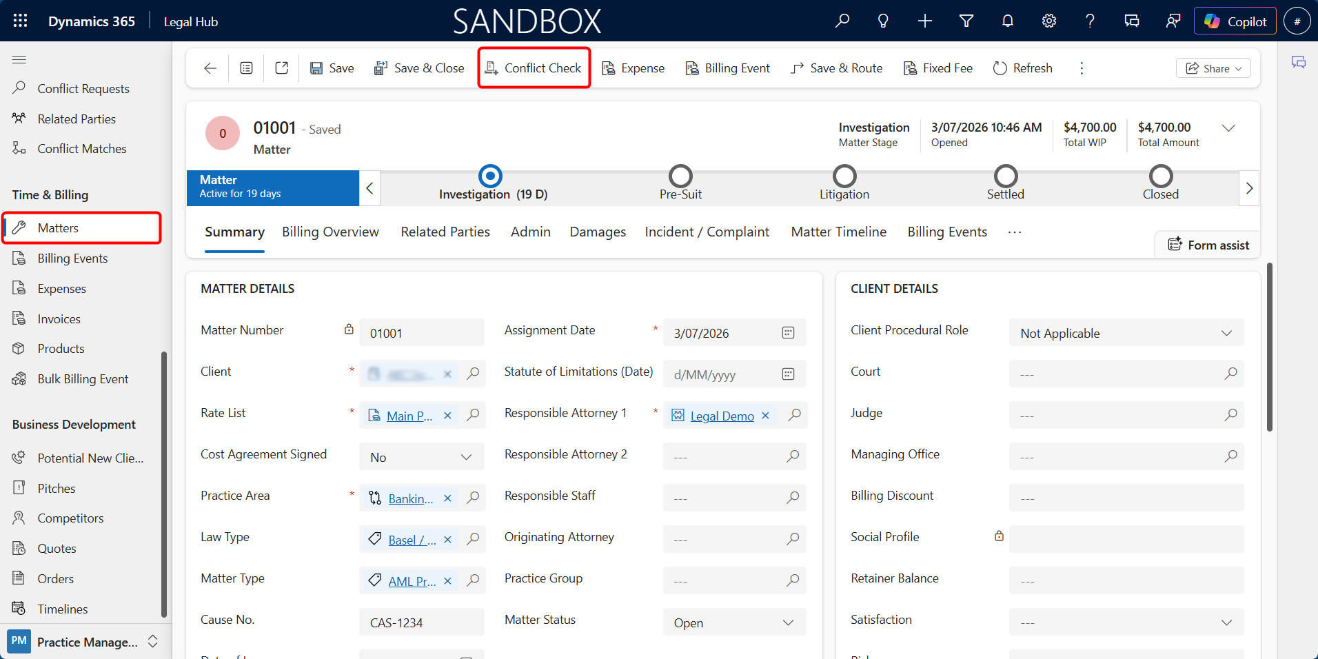1318x659 pixels.
Task: Collapse the process stage with left chevron
Action: tap(369, 188)
